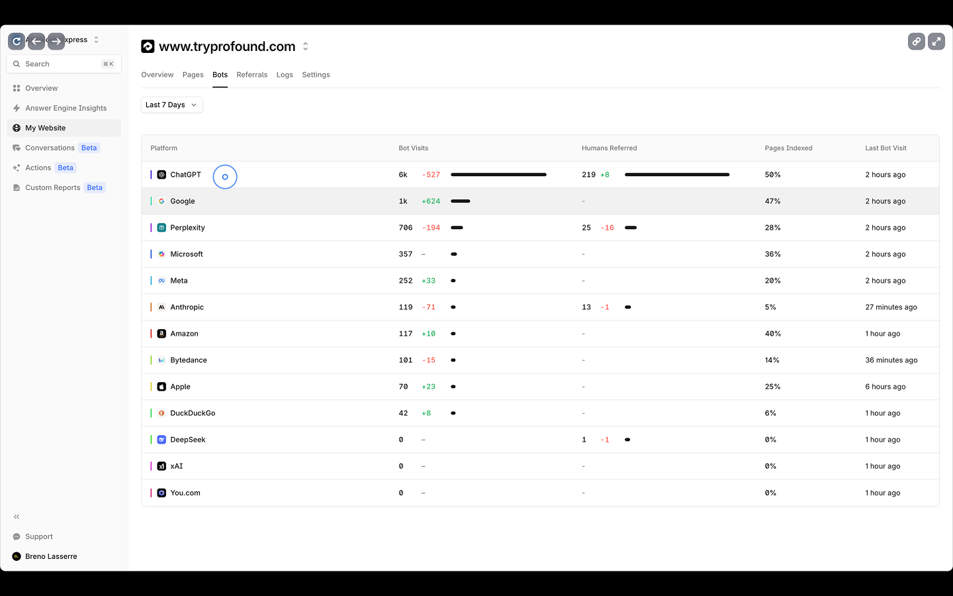
Task: Click the reload icon at top left
Action: 17,41
